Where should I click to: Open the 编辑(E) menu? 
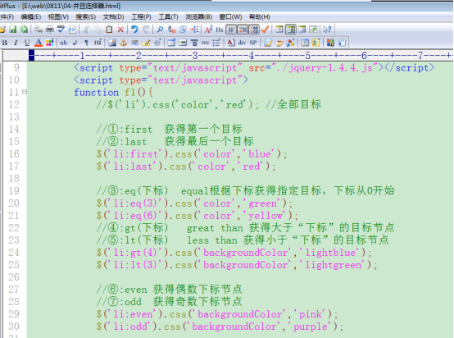click(x=30, y=16)
